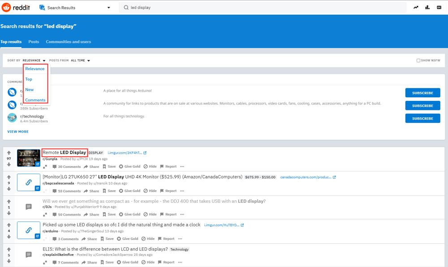Expand the Remote LED Display post preview
448x267 pixels.
[x=45, y=167]
